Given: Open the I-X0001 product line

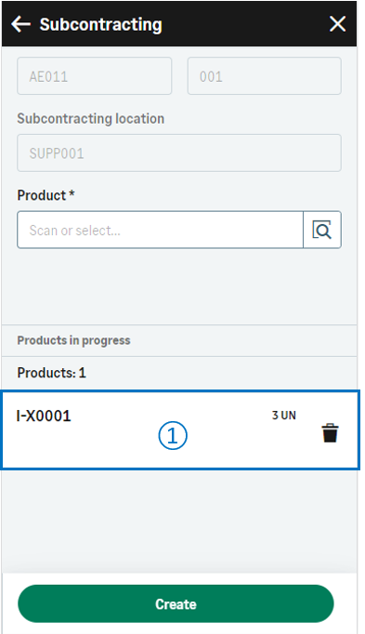Looking at the screenshot, I should pyautogui.click(x=180, y=429).
